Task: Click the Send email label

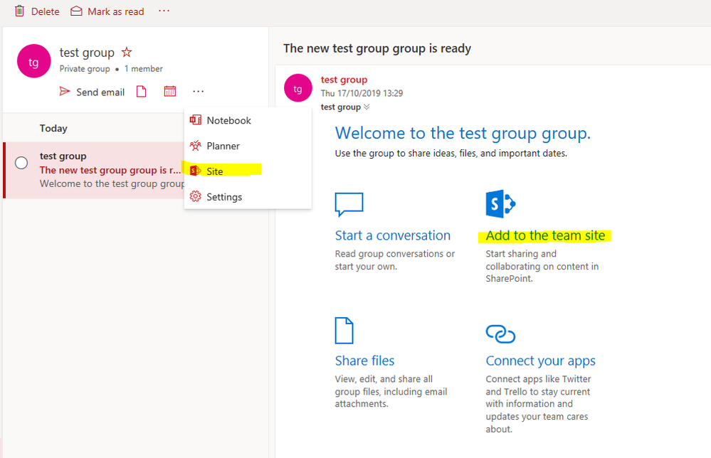Action: click(x=100, y=92)
